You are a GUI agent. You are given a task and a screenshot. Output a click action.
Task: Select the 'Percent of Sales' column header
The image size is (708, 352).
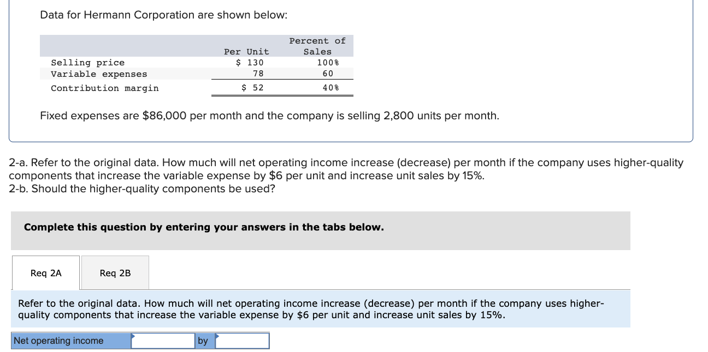(317, 46)
